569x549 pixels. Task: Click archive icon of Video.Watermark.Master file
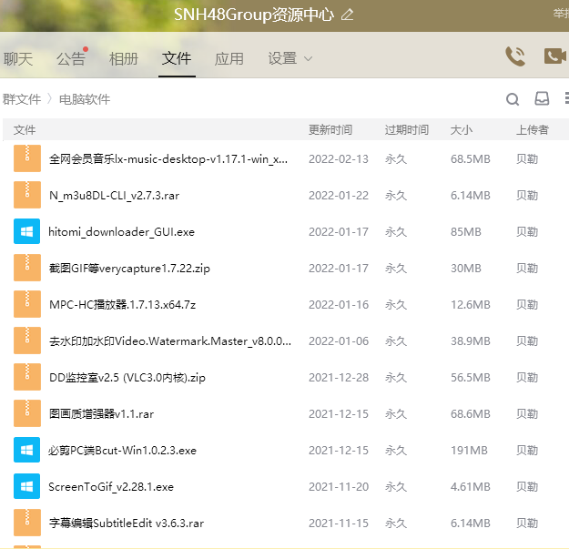pos(27,341)
